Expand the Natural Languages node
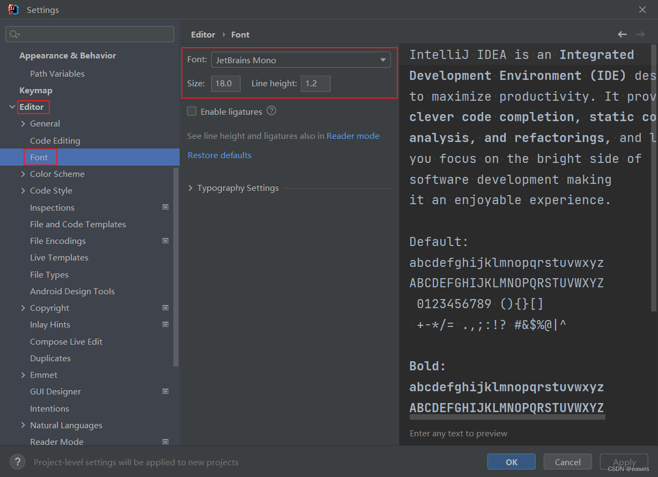 [23, 426]
